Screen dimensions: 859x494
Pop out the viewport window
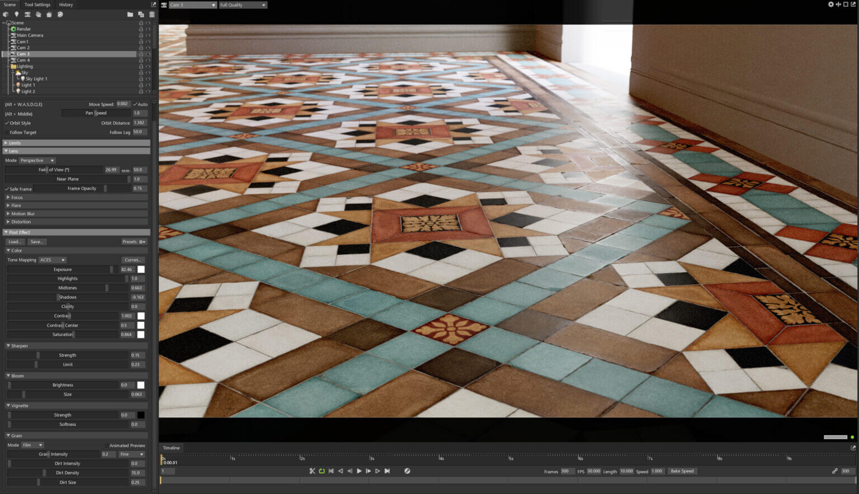pyautogui.click(x=853, y=4)
